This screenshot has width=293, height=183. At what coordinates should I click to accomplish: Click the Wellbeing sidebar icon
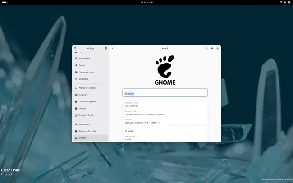click(x=76, y=79)
